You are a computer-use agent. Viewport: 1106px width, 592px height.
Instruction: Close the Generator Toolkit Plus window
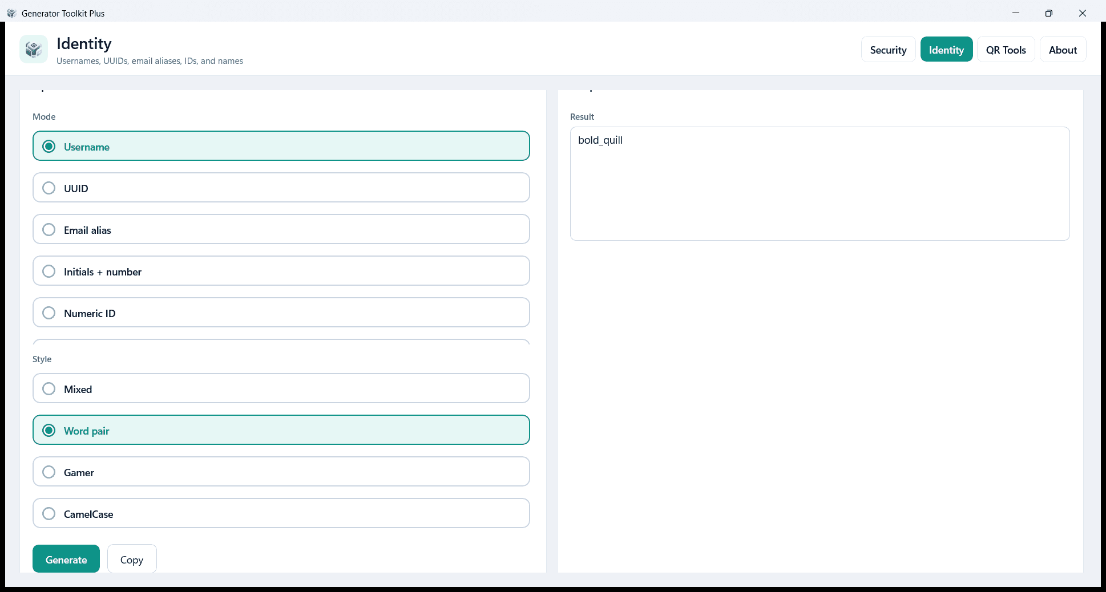coord(1082,13)
